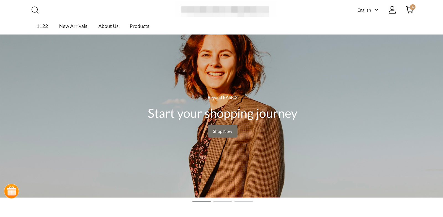443x217 pixels.
Task: Switch to the second carousel slide indicator
Action: (223, 201)
